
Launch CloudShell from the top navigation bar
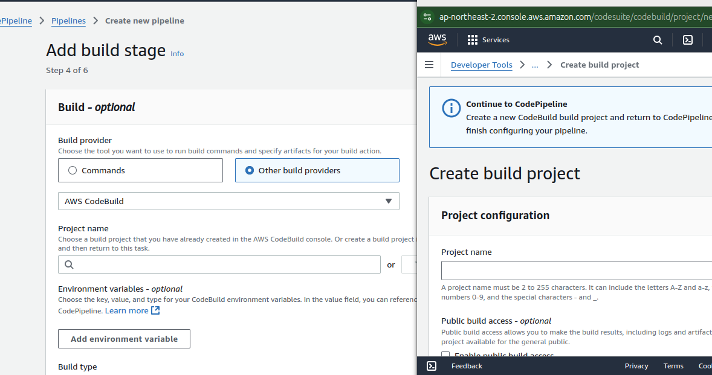point(687,40)
